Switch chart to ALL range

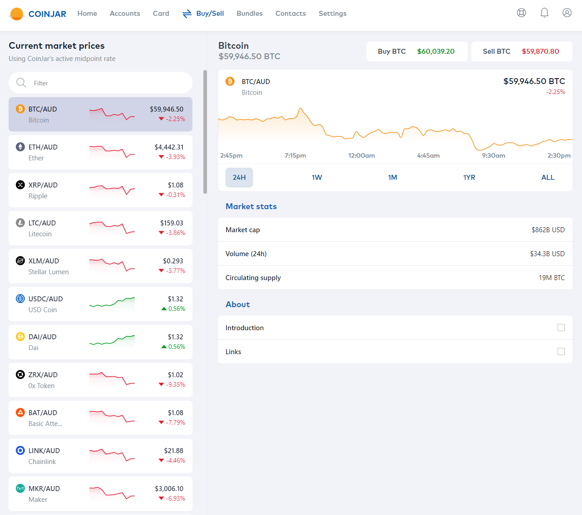click(x=548, y=178)
